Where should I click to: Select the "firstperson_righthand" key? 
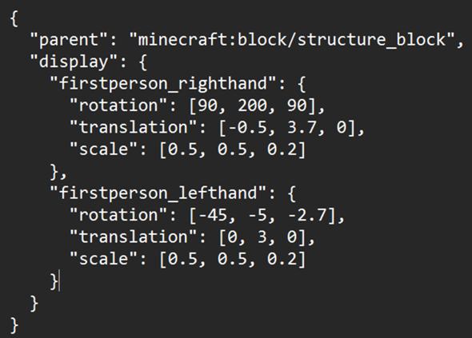[x=163, y=84]
